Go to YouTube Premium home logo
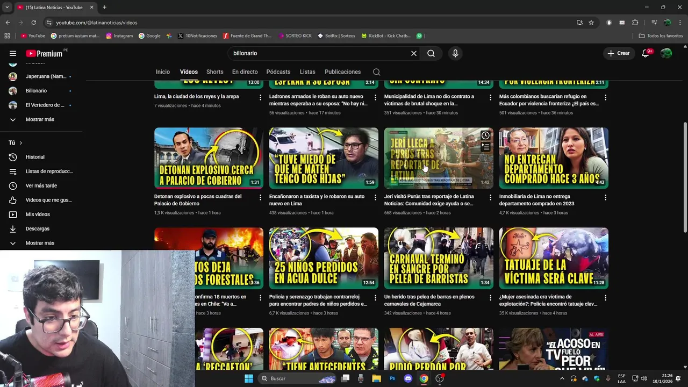Screen dimensions: 688x387 44,53
